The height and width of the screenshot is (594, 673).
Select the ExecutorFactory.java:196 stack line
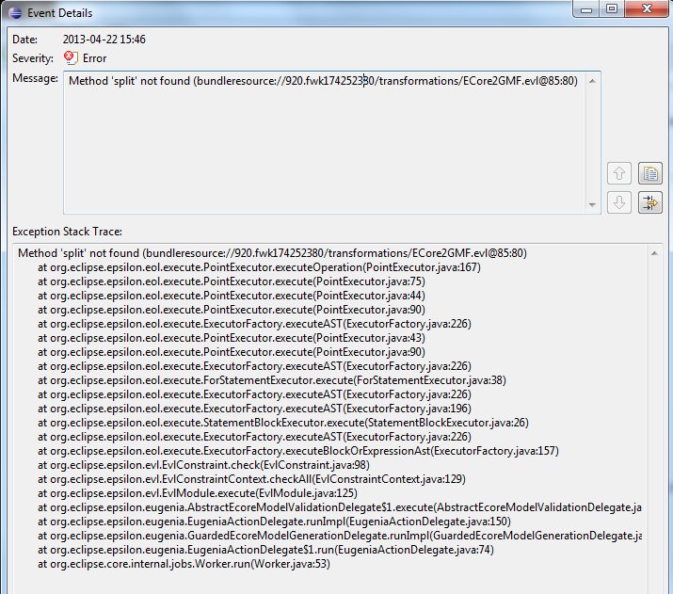coord(254,409)
